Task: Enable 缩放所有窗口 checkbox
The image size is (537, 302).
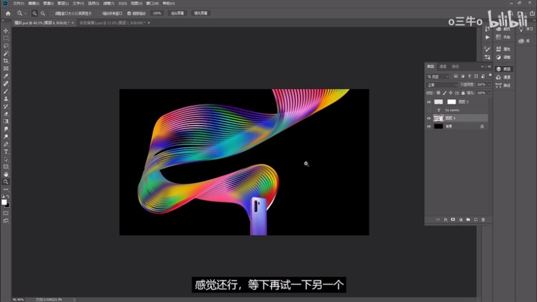Action: pos(99,14)
